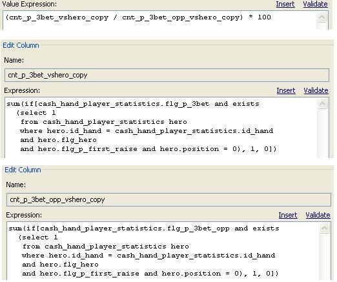This screenshot has height=282, width=337.
Task: Click inside the Value Expression text area
Action: click(x=160, y=20)
